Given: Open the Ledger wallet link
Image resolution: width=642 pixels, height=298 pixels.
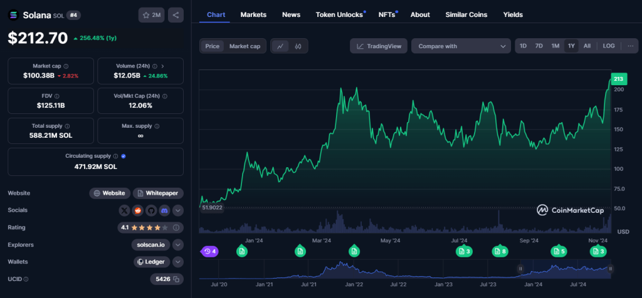Looking at the screenshot, I should point(152,262).
